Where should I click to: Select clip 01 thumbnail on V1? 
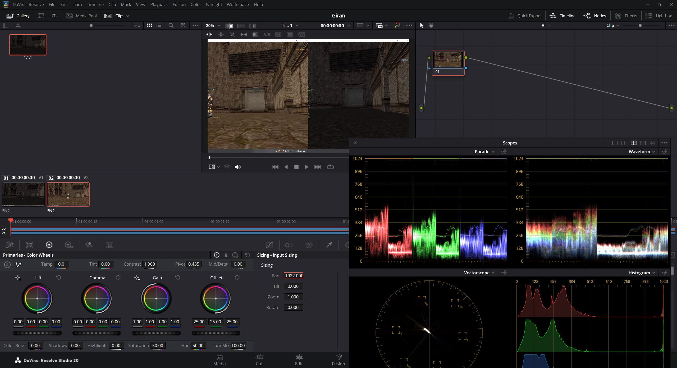coord(23,194)
